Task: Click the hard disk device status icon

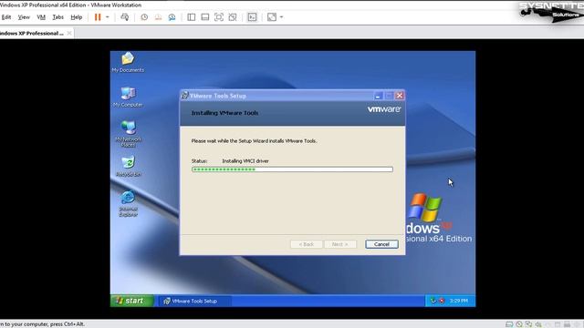Action: (x=509, y=324)
